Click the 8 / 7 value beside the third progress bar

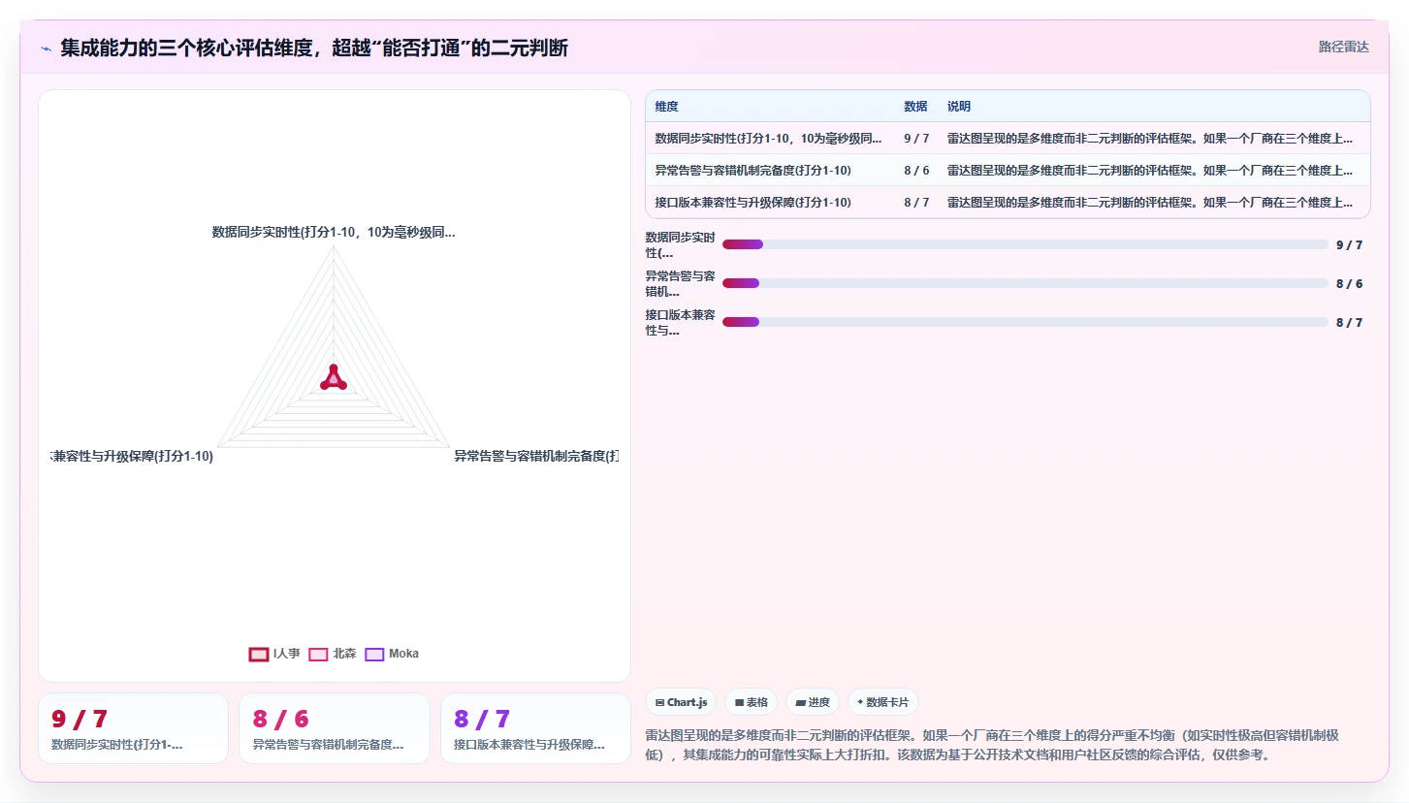tap(1349, 323)
